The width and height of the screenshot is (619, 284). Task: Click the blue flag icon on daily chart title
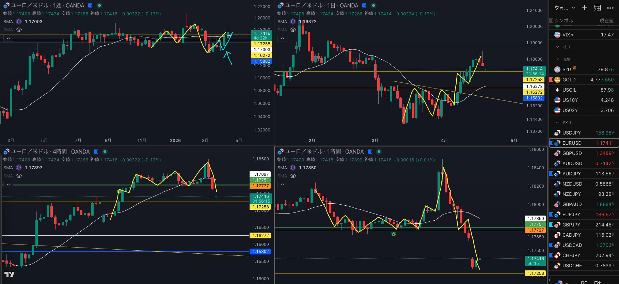[364, 5]
